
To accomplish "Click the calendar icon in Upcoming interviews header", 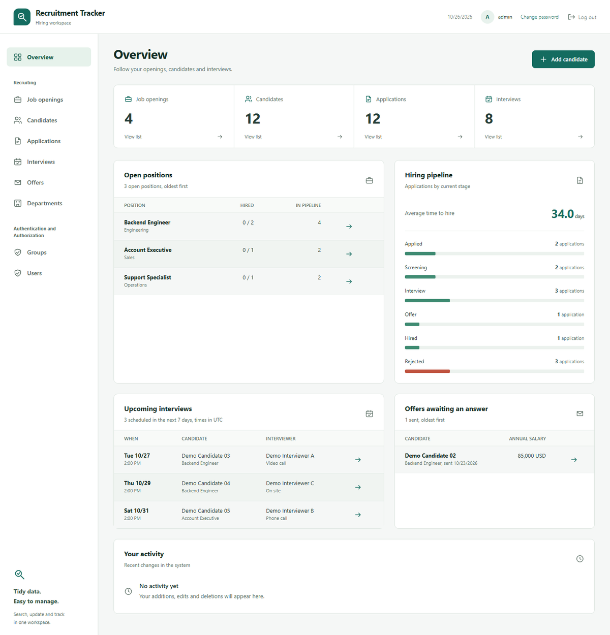I will [x=370, y=414].
